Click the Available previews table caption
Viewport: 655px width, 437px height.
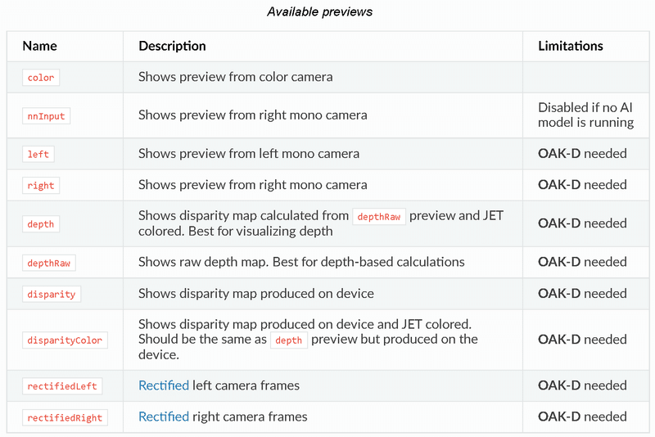pos(319,11)
